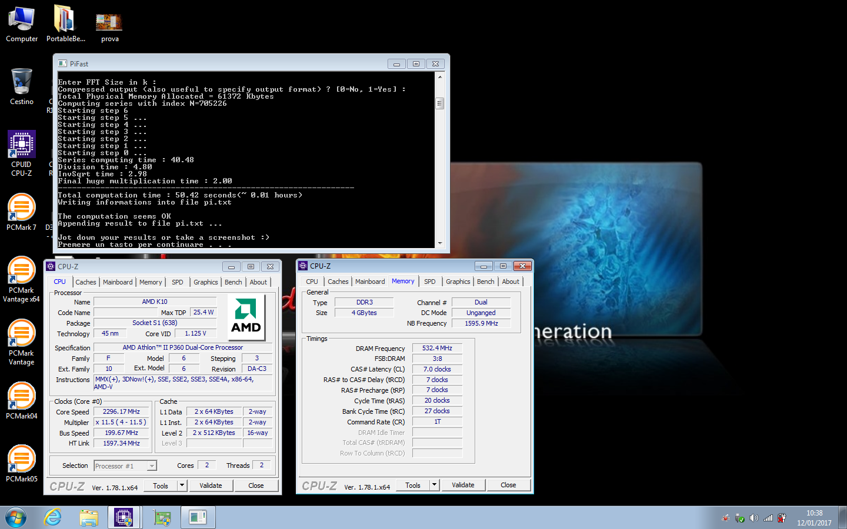
Task: Expand Tools dropdown arrow in left CPU-Z
Action: (x=182, y=486)
